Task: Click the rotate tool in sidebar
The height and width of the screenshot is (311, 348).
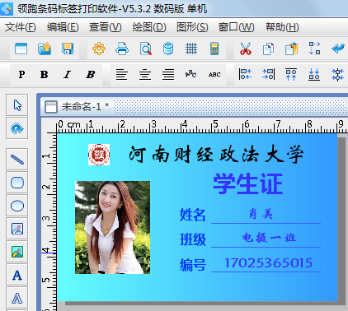Action: (17, 128)
